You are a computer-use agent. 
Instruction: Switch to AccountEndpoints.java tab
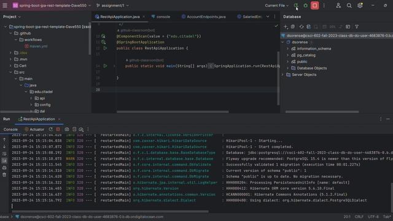[203, 17]
